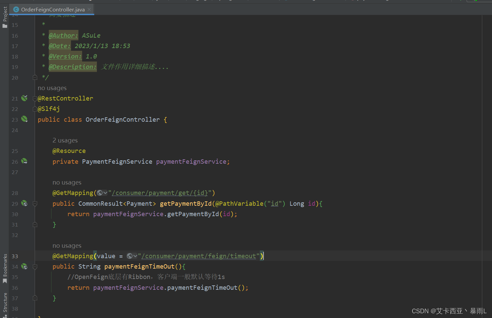Click the getPaymentById method name on line 29
Viewport: 492px width, 318px height.
186,204
